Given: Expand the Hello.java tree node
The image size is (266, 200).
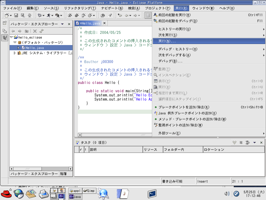Looking at the screenshot, I should point(18,48).
